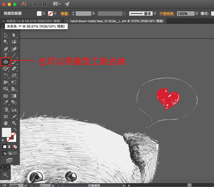This screenshot has height=187, width=214.
Task: Pick the Hand tool
Action: click(6, 123)
